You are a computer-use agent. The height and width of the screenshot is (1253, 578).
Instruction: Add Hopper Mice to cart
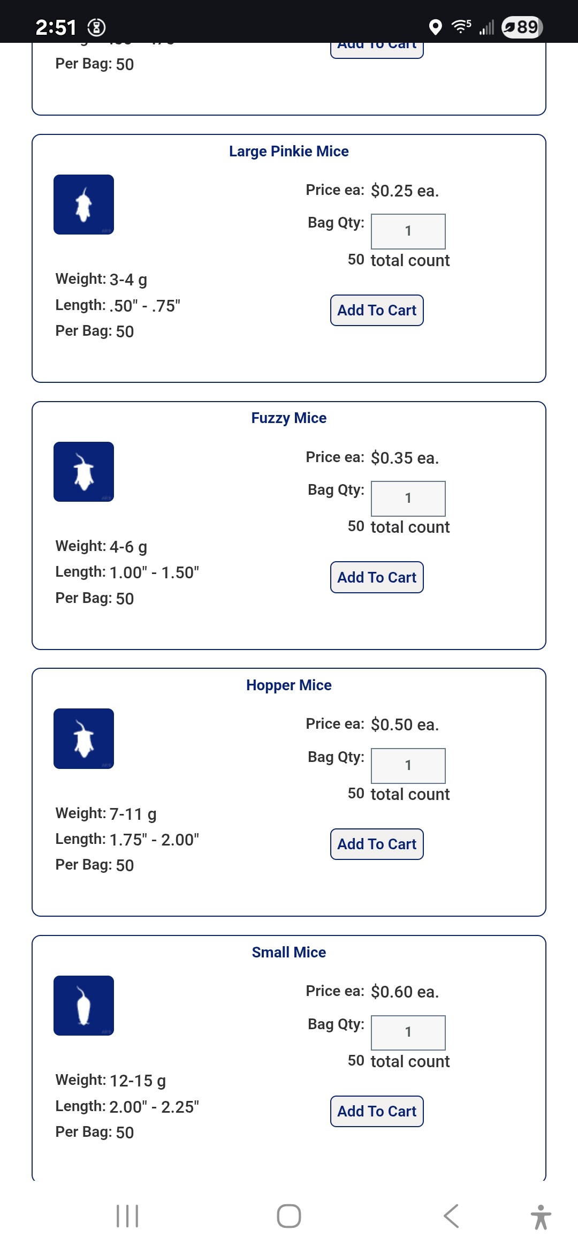pos(377,844)
